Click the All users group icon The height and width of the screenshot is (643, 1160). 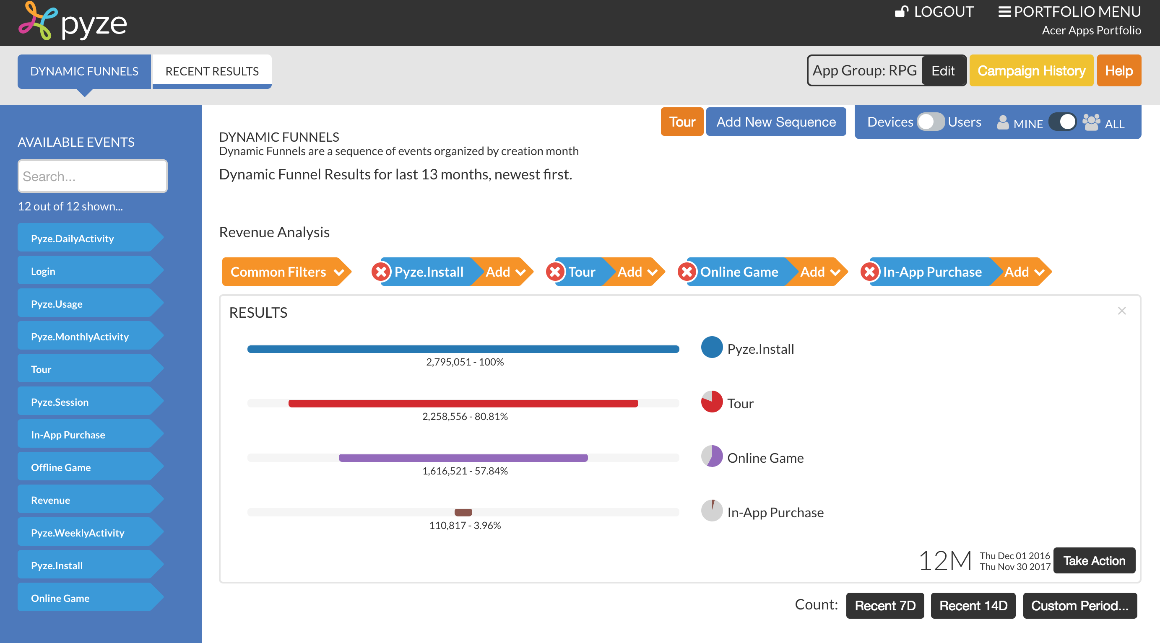coord(1092,122)
